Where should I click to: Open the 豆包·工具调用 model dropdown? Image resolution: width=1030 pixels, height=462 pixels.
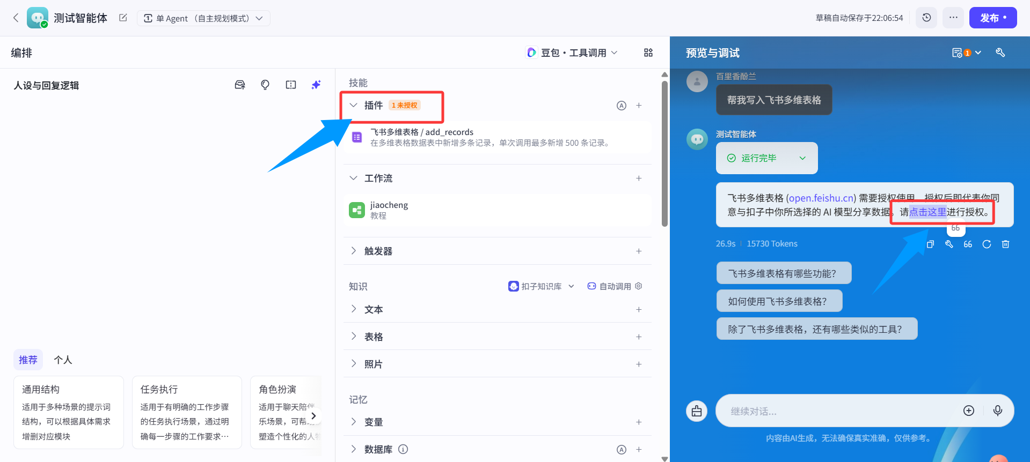572,53
